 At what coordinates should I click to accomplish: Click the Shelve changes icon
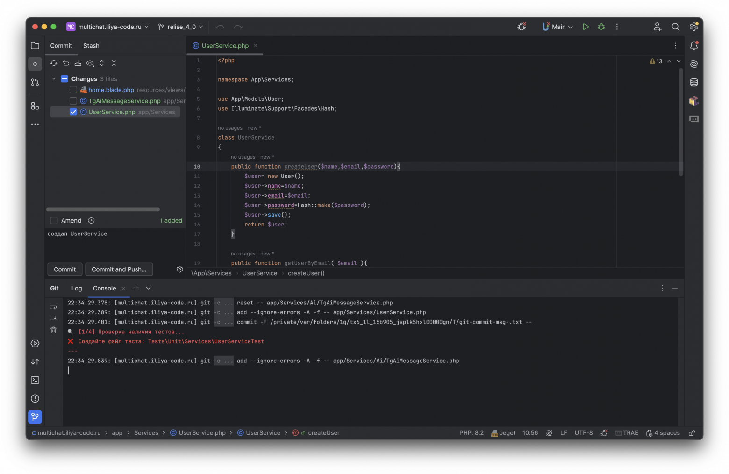pyautogui.click(x=78, y=63)
